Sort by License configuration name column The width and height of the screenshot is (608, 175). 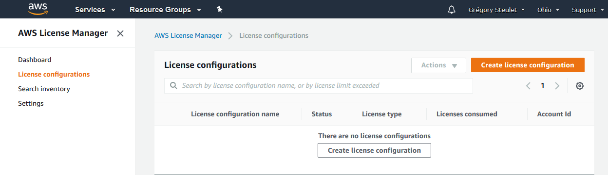(235, 114)
